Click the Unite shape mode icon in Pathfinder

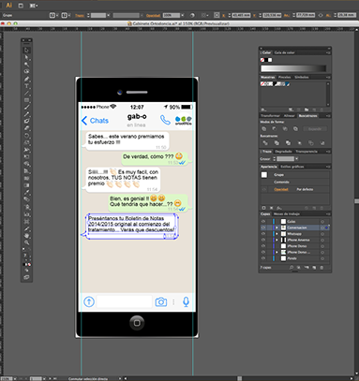pos(264,128)
